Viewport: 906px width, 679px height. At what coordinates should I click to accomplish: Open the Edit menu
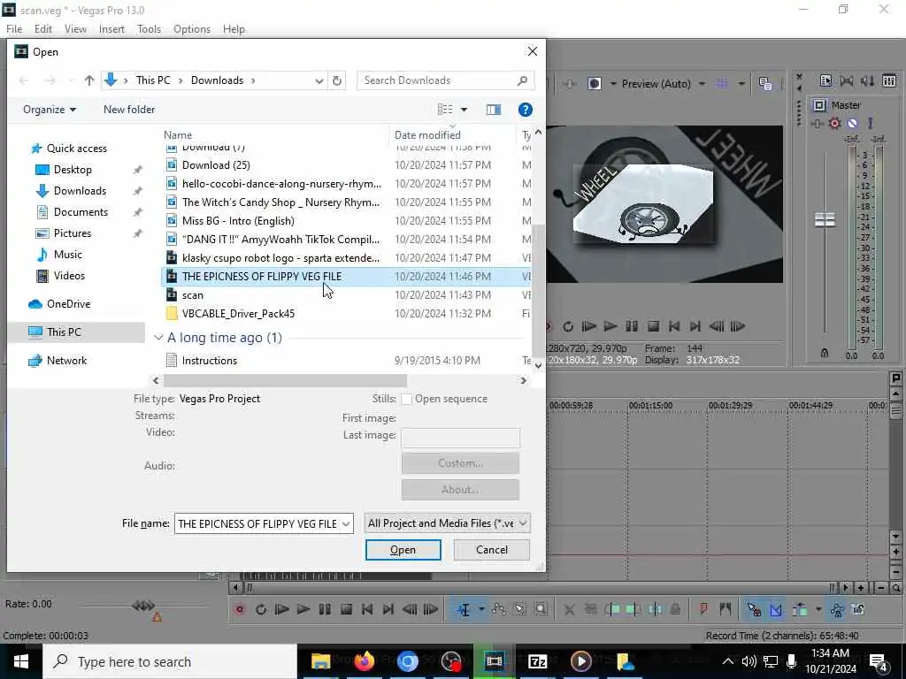42,29
